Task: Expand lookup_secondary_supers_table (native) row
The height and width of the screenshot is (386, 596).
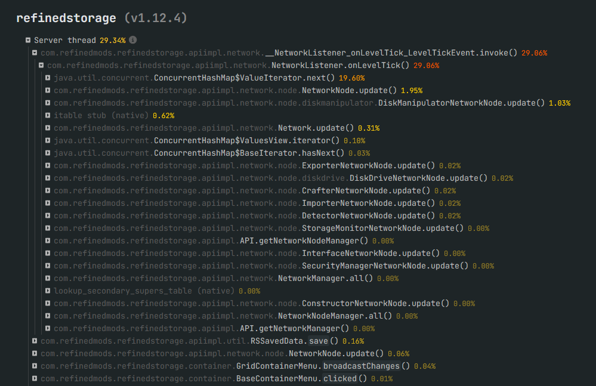Action: pos(48,291)
